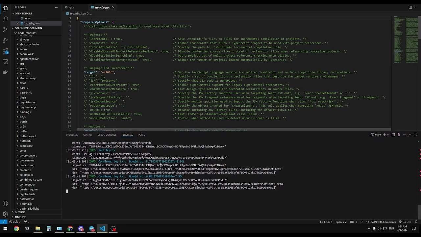Screen dimensions: 421x237
Task: Close the tsconfig.json editor tab
Action: (113, 7)
